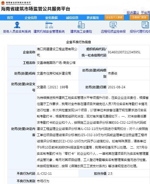
Task: Click the 建筑施工安责险 building icon
Action: 81,25
